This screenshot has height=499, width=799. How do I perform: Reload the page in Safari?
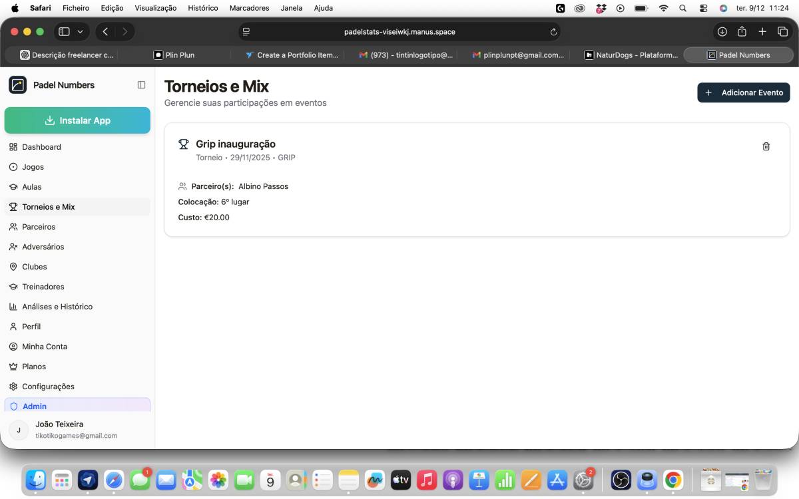pos(553,32)
